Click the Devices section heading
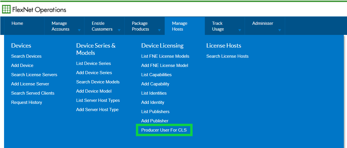Screen dimensions: 347x148 pos(21,46)
